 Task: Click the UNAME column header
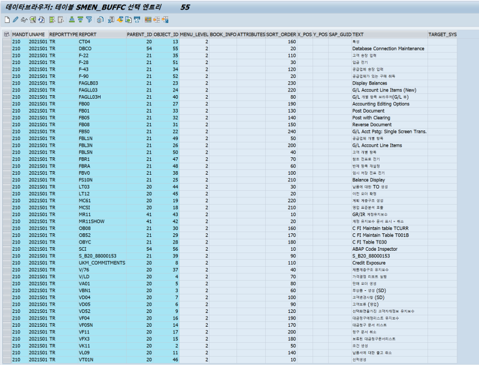(x=38, y=35)
